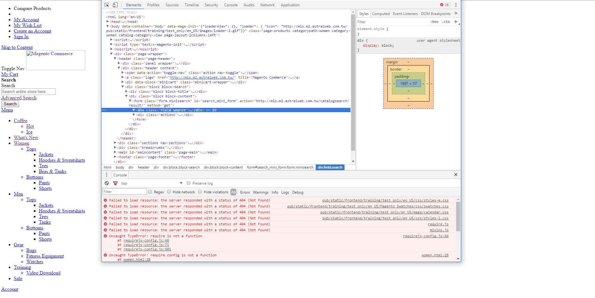Open the styles-m.css error source link
The height and width of the screenshot is (298, 595).
coord(385,200)
